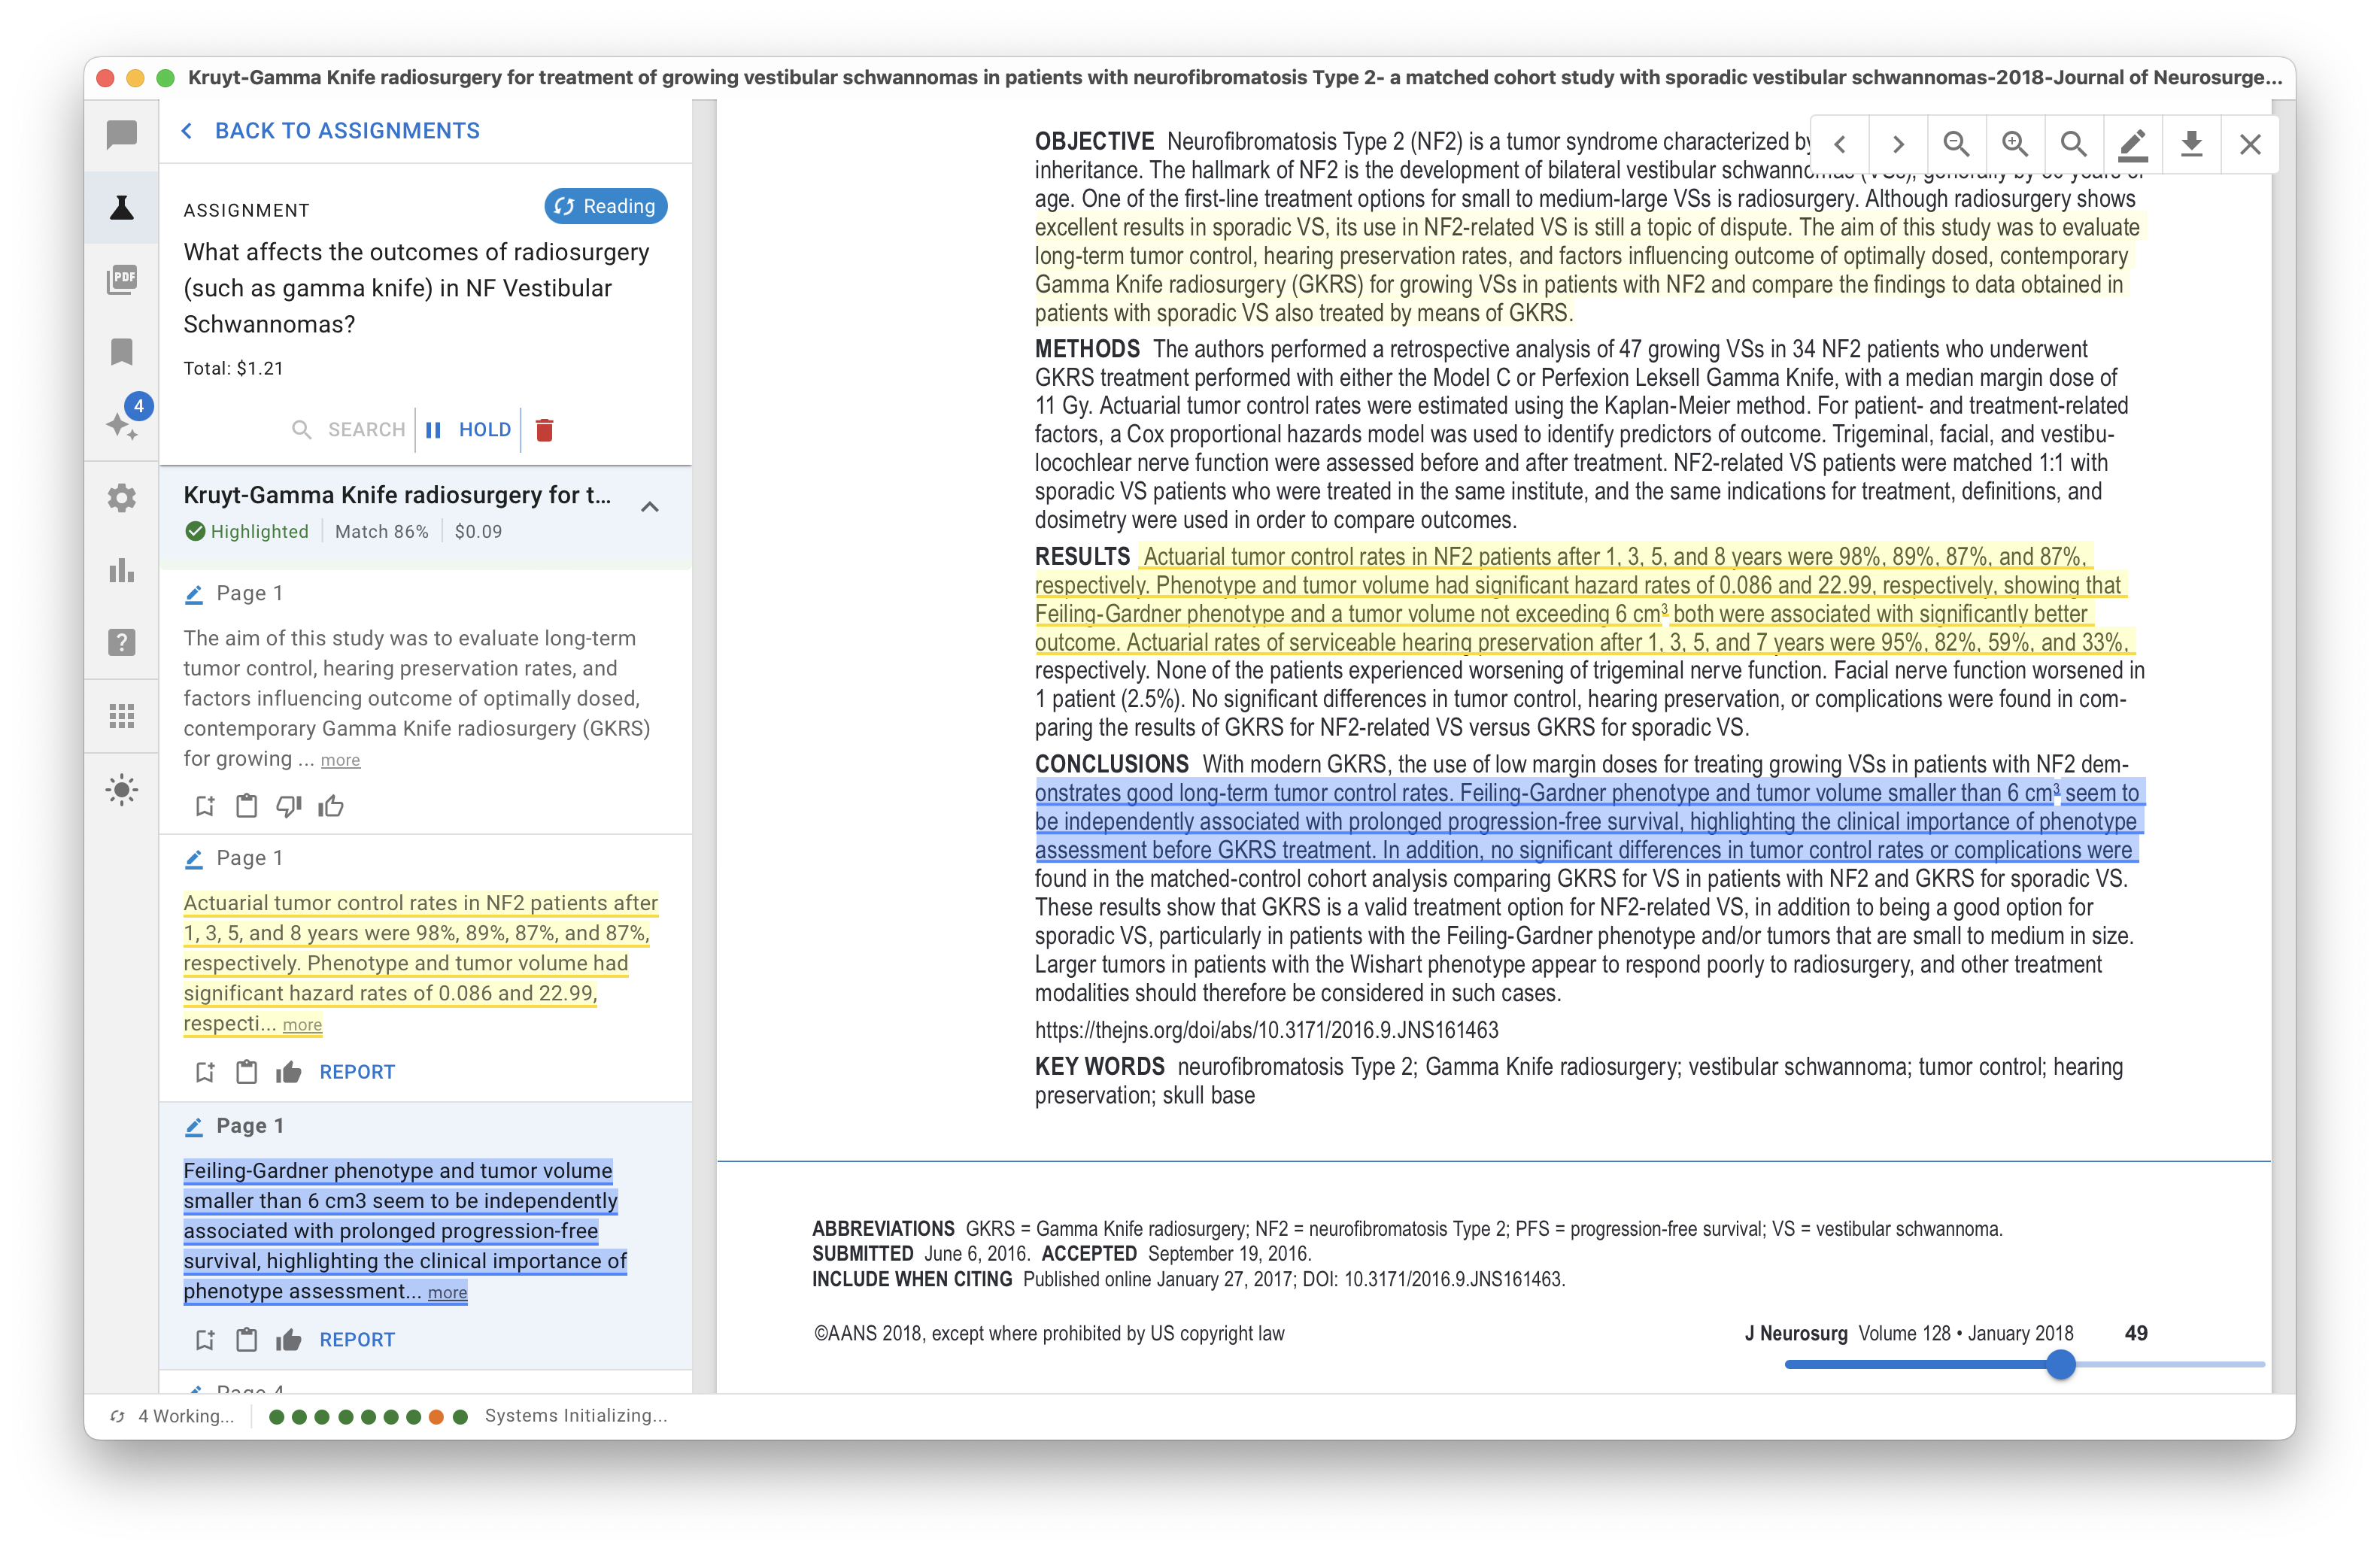Toggle thumbs up on Actuarial excerpt
This screenshot has height=1551, width=2380.
pos(289,1072)
